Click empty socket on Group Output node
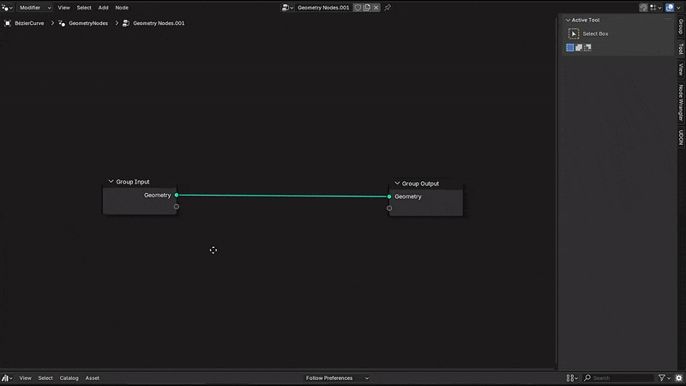 coord(389,208)
